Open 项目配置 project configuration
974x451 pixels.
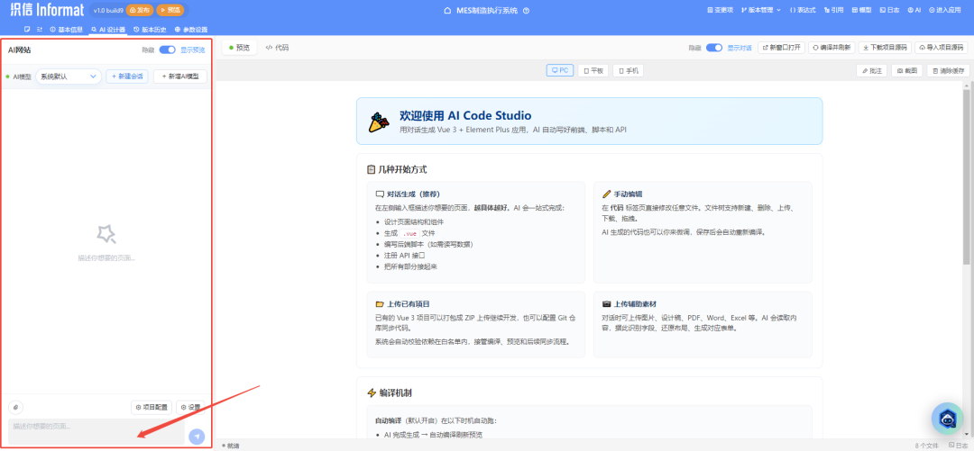[152, 408]
